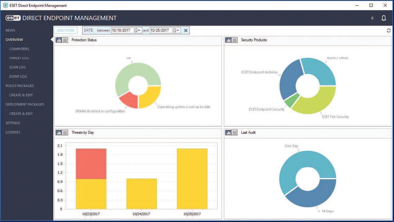The height and width of the screenshot is (222, 394).
Task: Open NEWS in the sidebar
Action: pos(10,30)
